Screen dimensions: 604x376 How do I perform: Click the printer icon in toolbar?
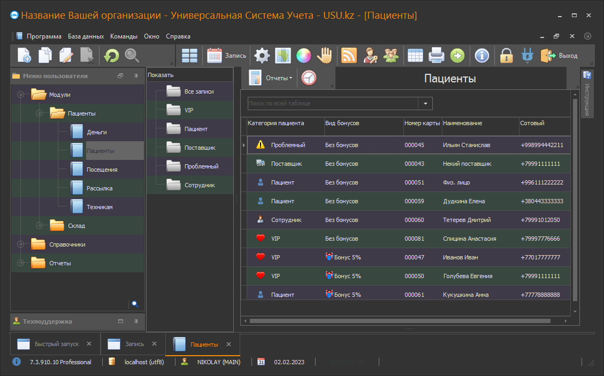click(437, 56)
